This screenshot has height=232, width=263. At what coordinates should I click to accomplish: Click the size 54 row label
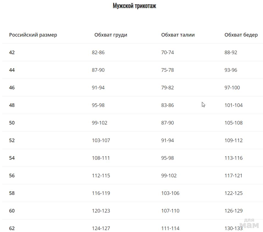pyautogui.click(x=12, y=158)
